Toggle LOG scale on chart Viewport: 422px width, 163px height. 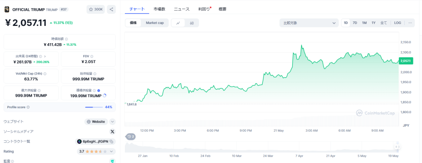[398, 23]
